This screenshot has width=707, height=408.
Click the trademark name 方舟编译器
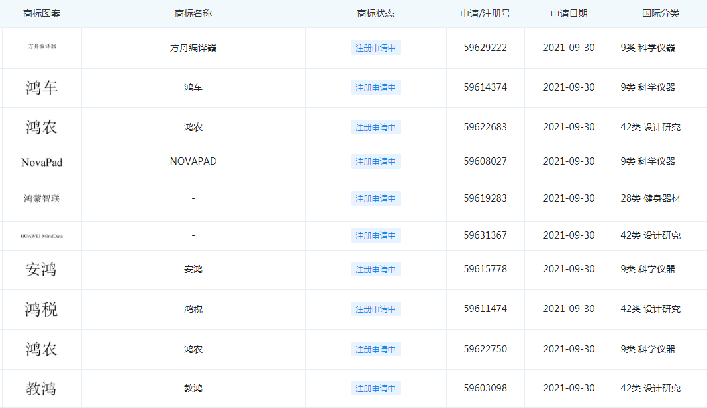click(193, 48)
